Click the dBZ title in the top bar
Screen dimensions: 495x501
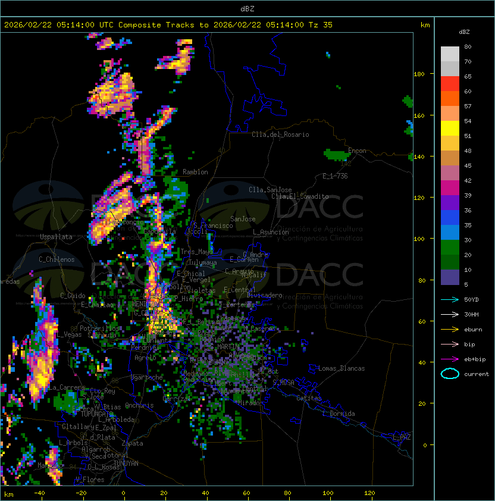click(248, 8)
